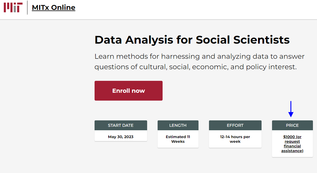
Task: Click the EFFORT card header
Action: (x=235, y=125)
